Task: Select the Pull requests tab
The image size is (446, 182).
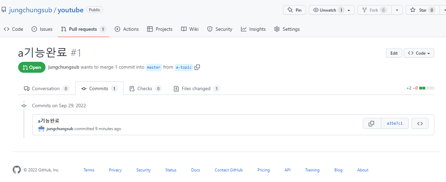Action: click(84, 29)
